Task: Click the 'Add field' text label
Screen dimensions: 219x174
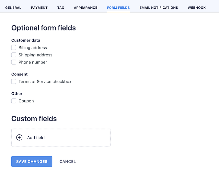Action: [x=36, y=138]
